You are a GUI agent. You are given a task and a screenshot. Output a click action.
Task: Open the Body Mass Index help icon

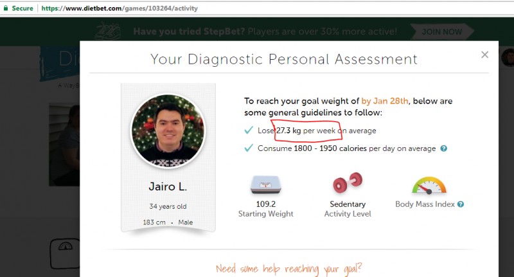point(461,204)
